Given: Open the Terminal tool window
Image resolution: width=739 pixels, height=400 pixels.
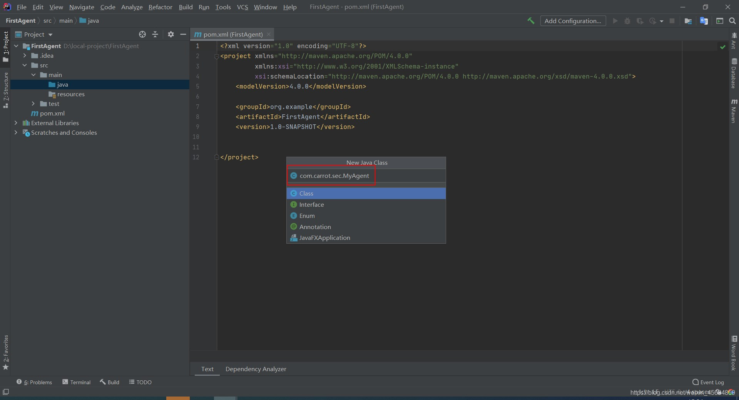Looking at the screenshot, I should tap(77, 382).
